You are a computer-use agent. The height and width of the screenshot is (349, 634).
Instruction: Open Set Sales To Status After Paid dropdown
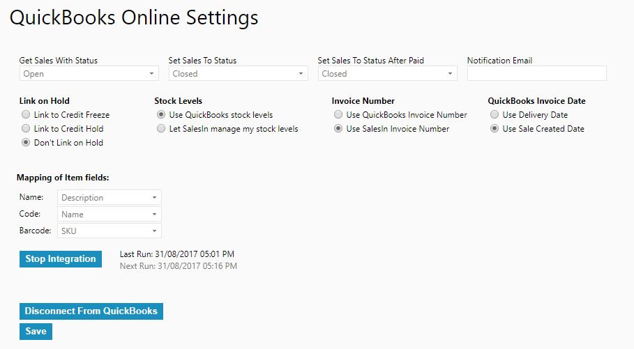pyautogui.click(x=387, y=74)
